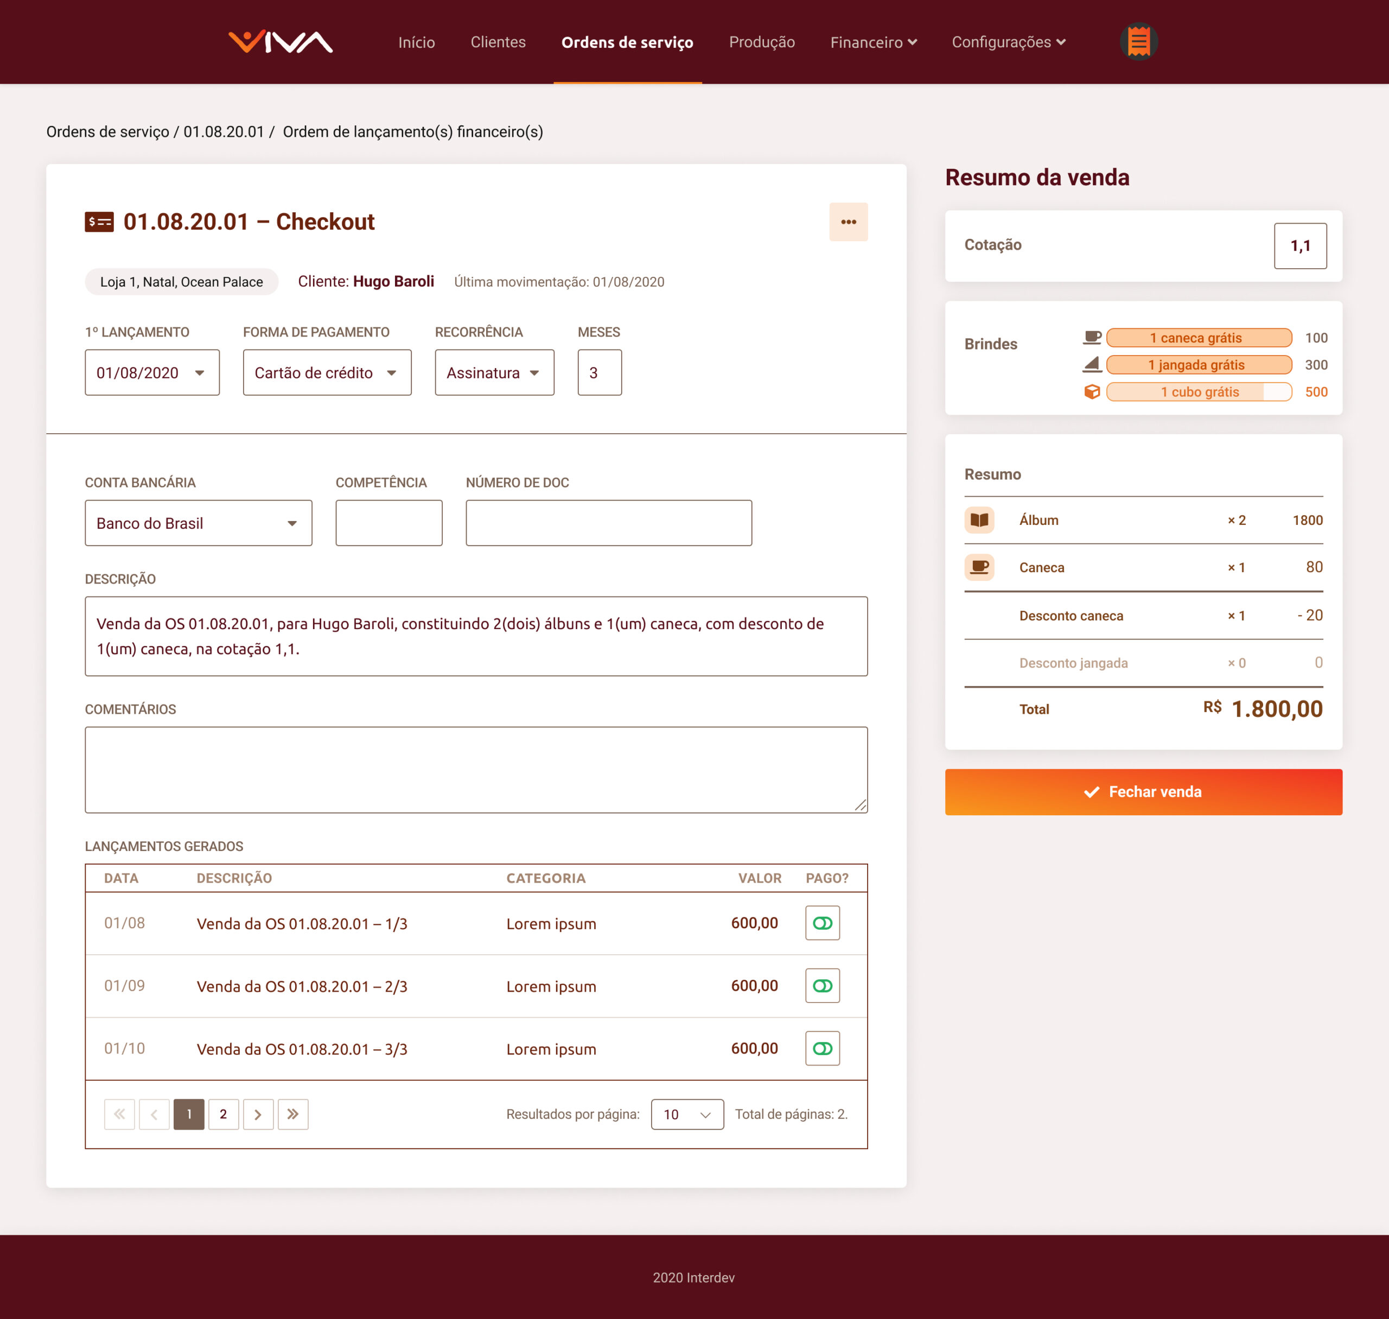Open the three-dots options menu
Image resolution: width=1389 pixels, height=1319 pixels.
point(849,222)
